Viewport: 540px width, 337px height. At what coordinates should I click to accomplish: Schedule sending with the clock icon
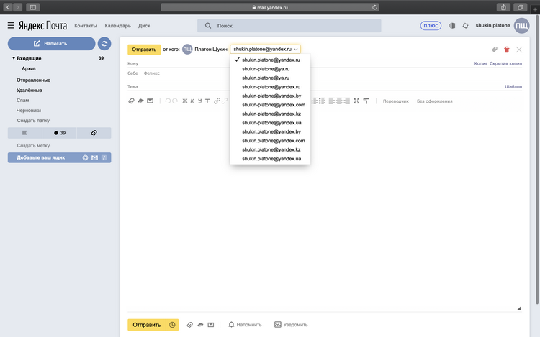click(172, 325)
